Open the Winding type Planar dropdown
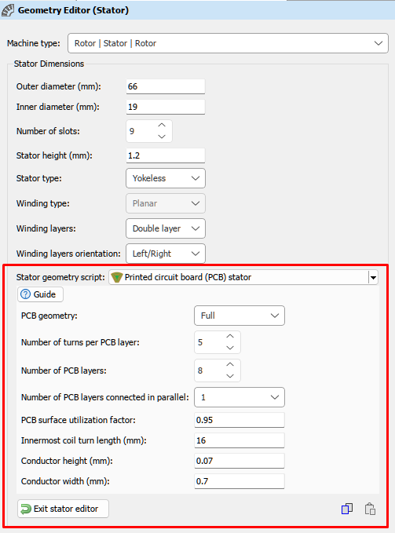This screenshot has height=533, width=395. pos(166,203)
